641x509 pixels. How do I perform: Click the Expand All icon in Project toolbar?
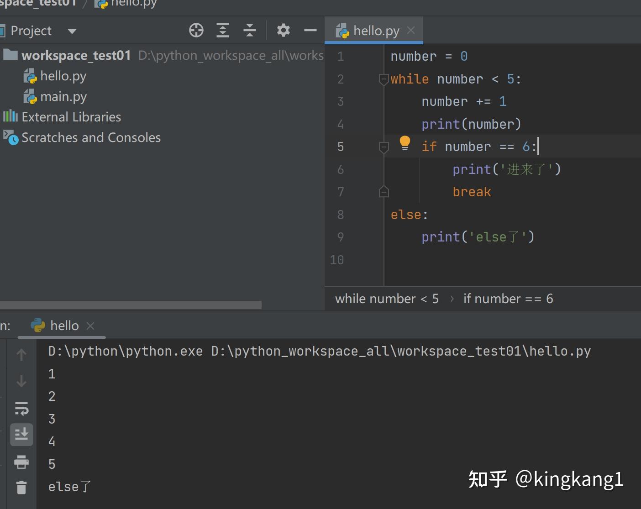click(223, 30)
